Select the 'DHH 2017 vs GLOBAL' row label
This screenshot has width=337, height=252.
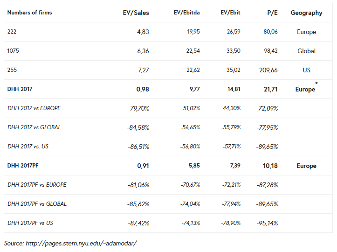click(34, 127)
